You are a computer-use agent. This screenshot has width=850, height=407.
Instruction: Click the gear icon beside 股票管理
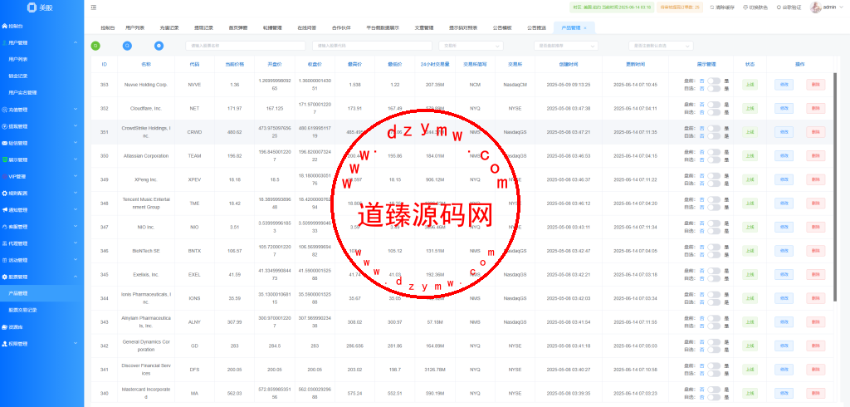click(4, 277)
